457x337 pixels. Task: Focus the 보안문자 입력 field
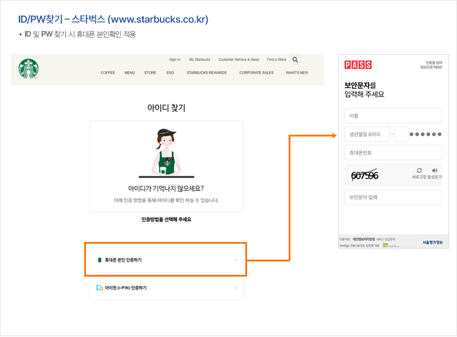[x=393, y=197]
